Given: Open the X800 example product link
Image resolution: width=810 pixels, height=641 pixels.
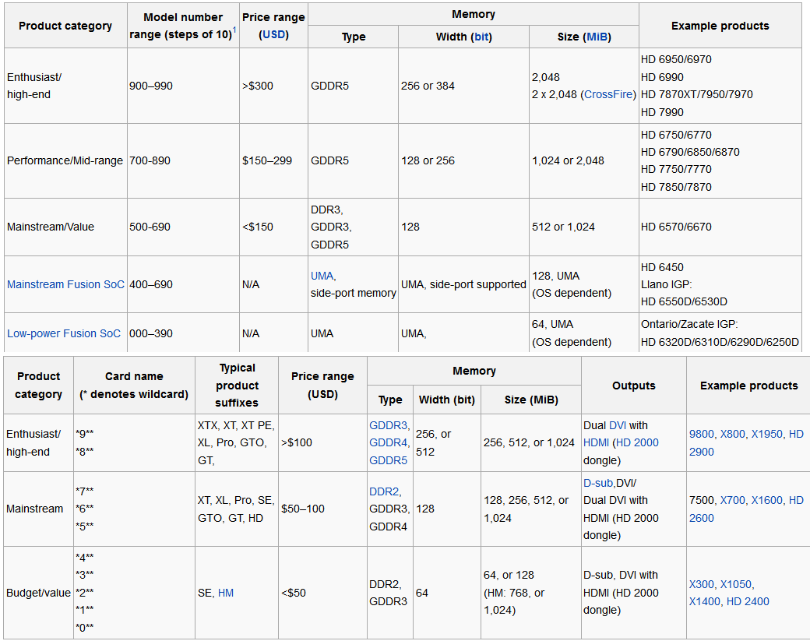Looking at the screenshot, I should click(x=733, y=435).
